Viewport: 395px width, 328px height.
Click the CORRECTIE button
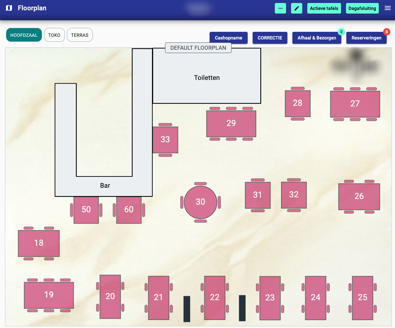coord(270,38)
